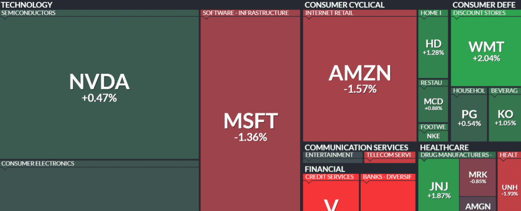
Task: Click the AMGN stock tile
Action: (478, 206)
